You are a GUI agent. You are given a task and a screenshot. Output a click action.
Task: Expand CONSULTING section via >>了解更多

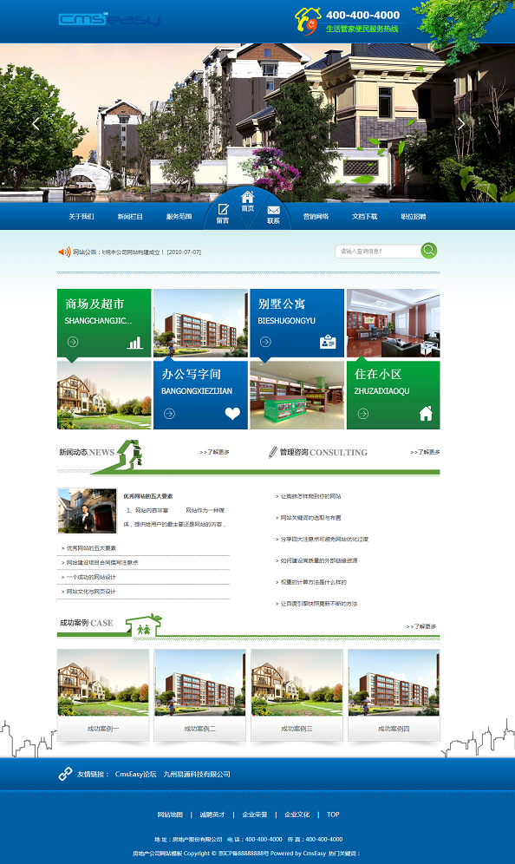point(425,452)
